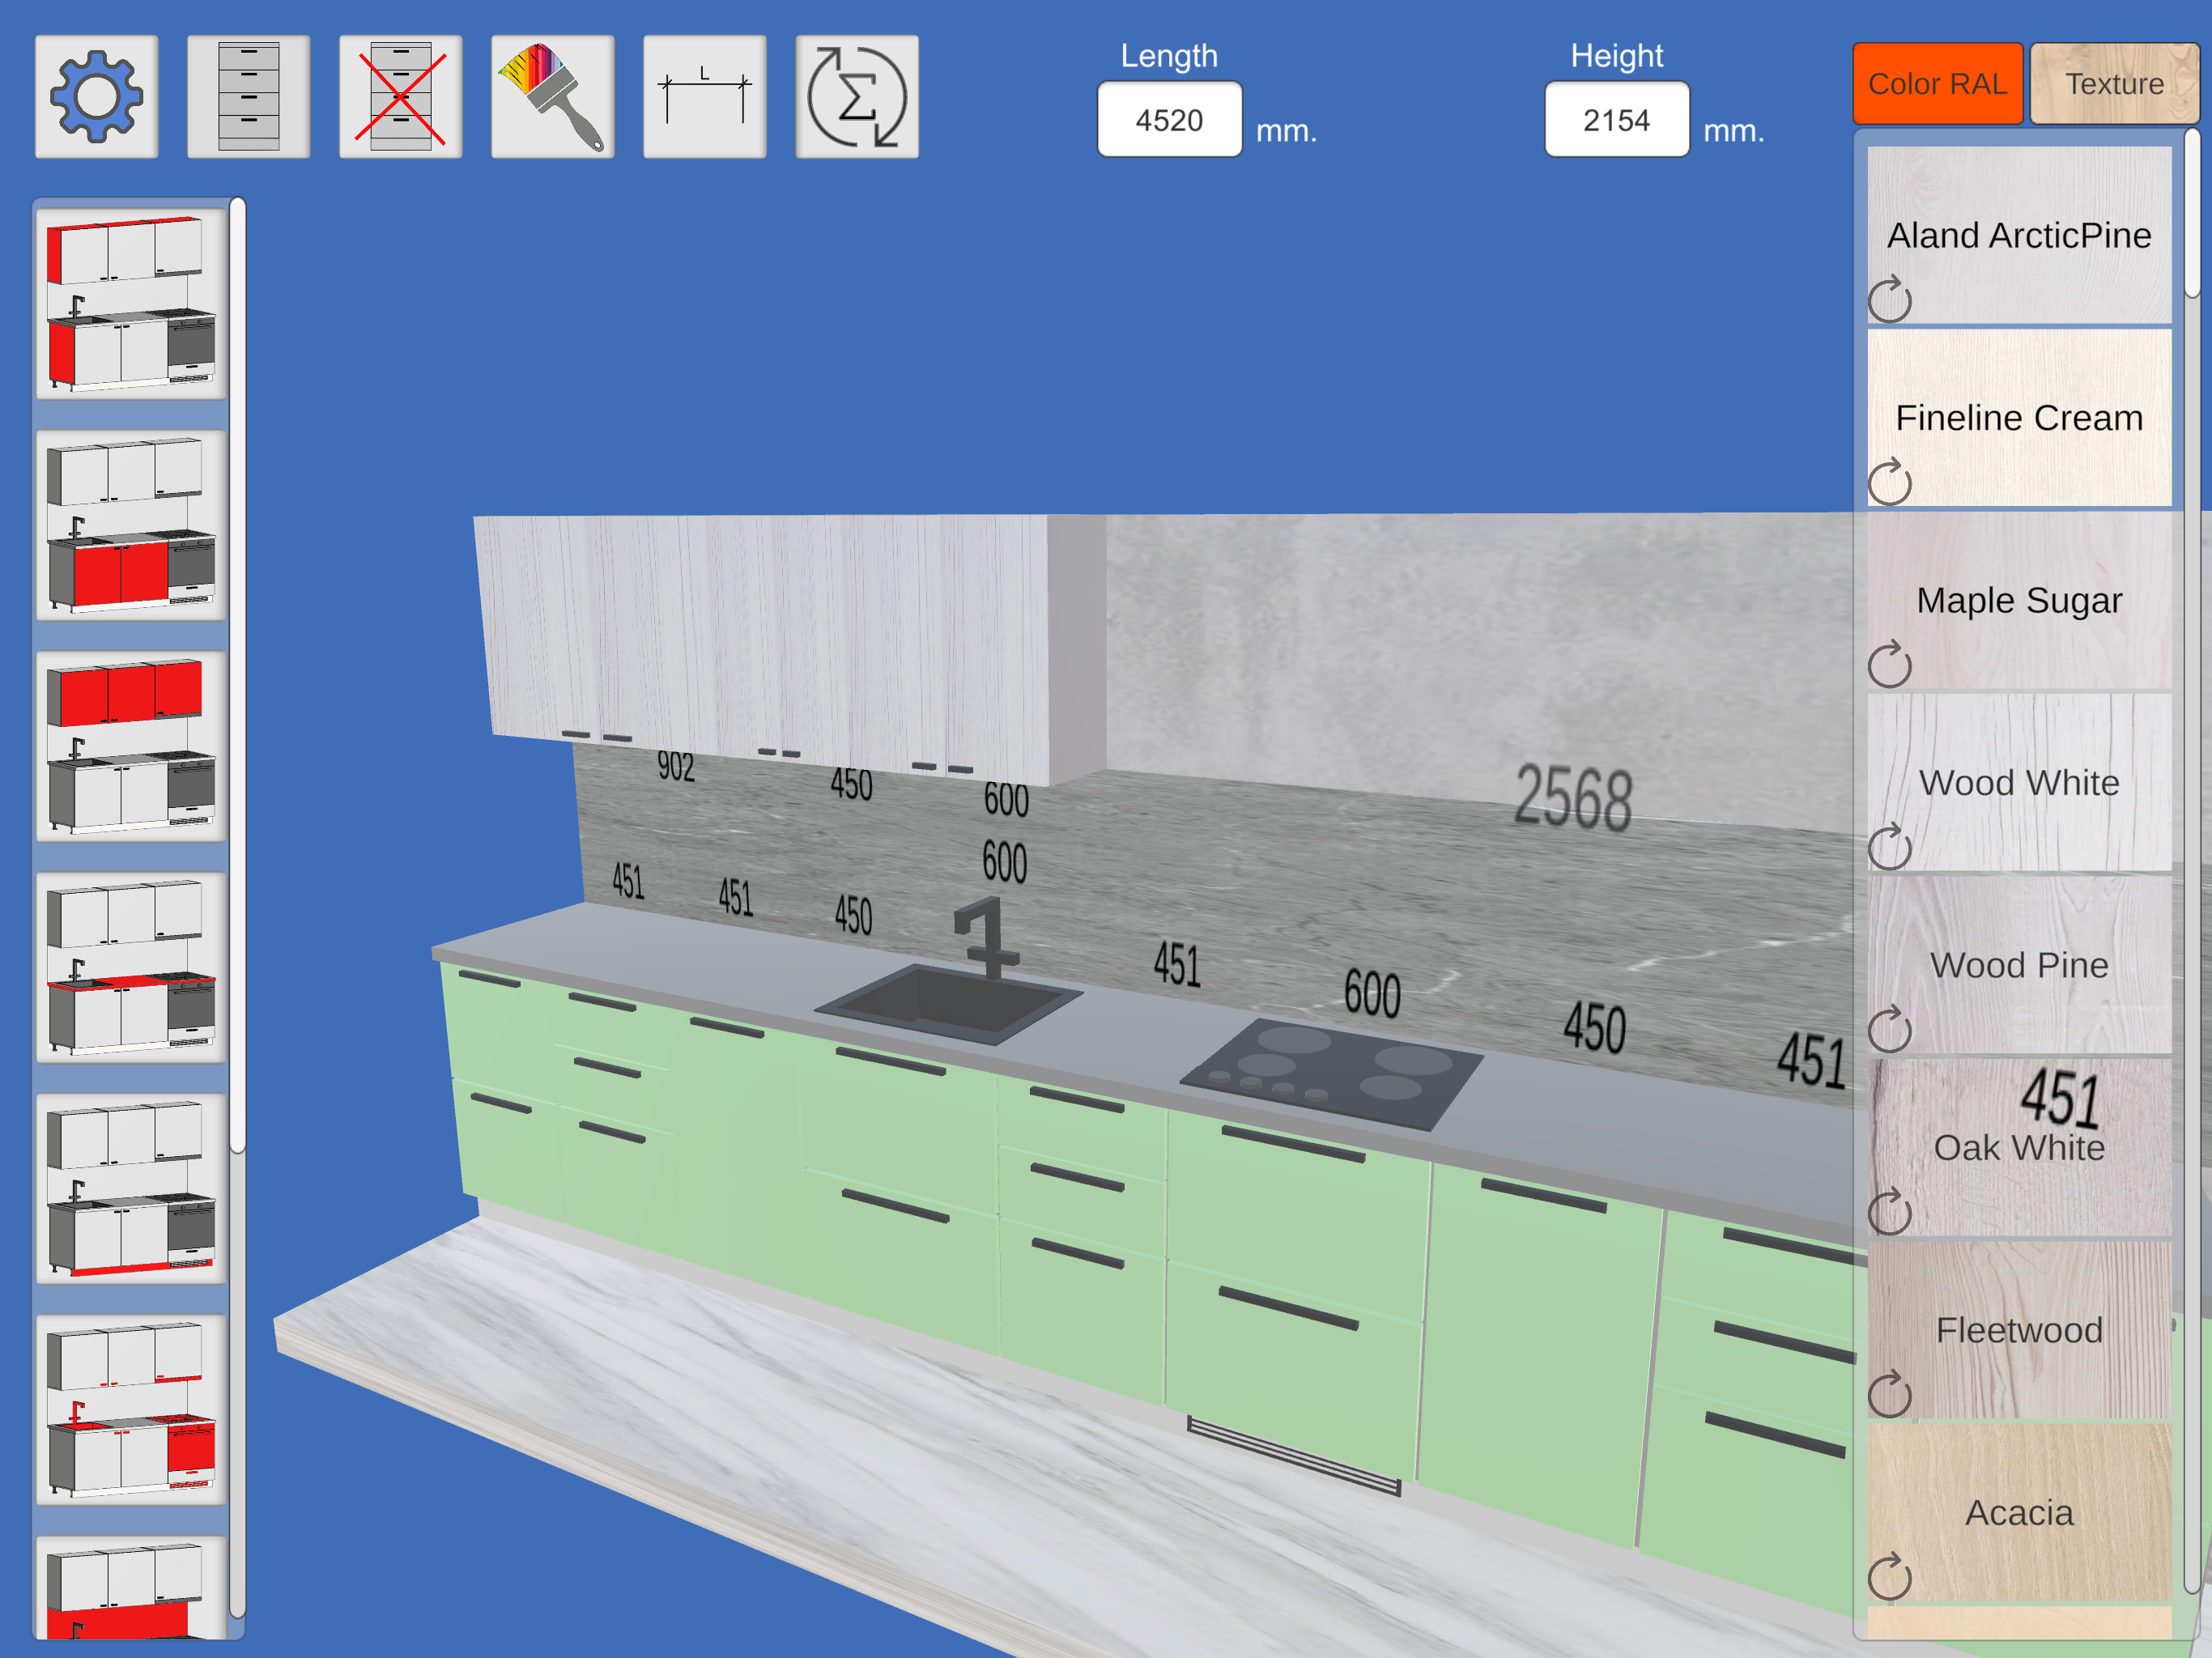Viewport: 2212px width, 1658px height.
Task: Toggle the dimension length L icon
Action: 704,97
